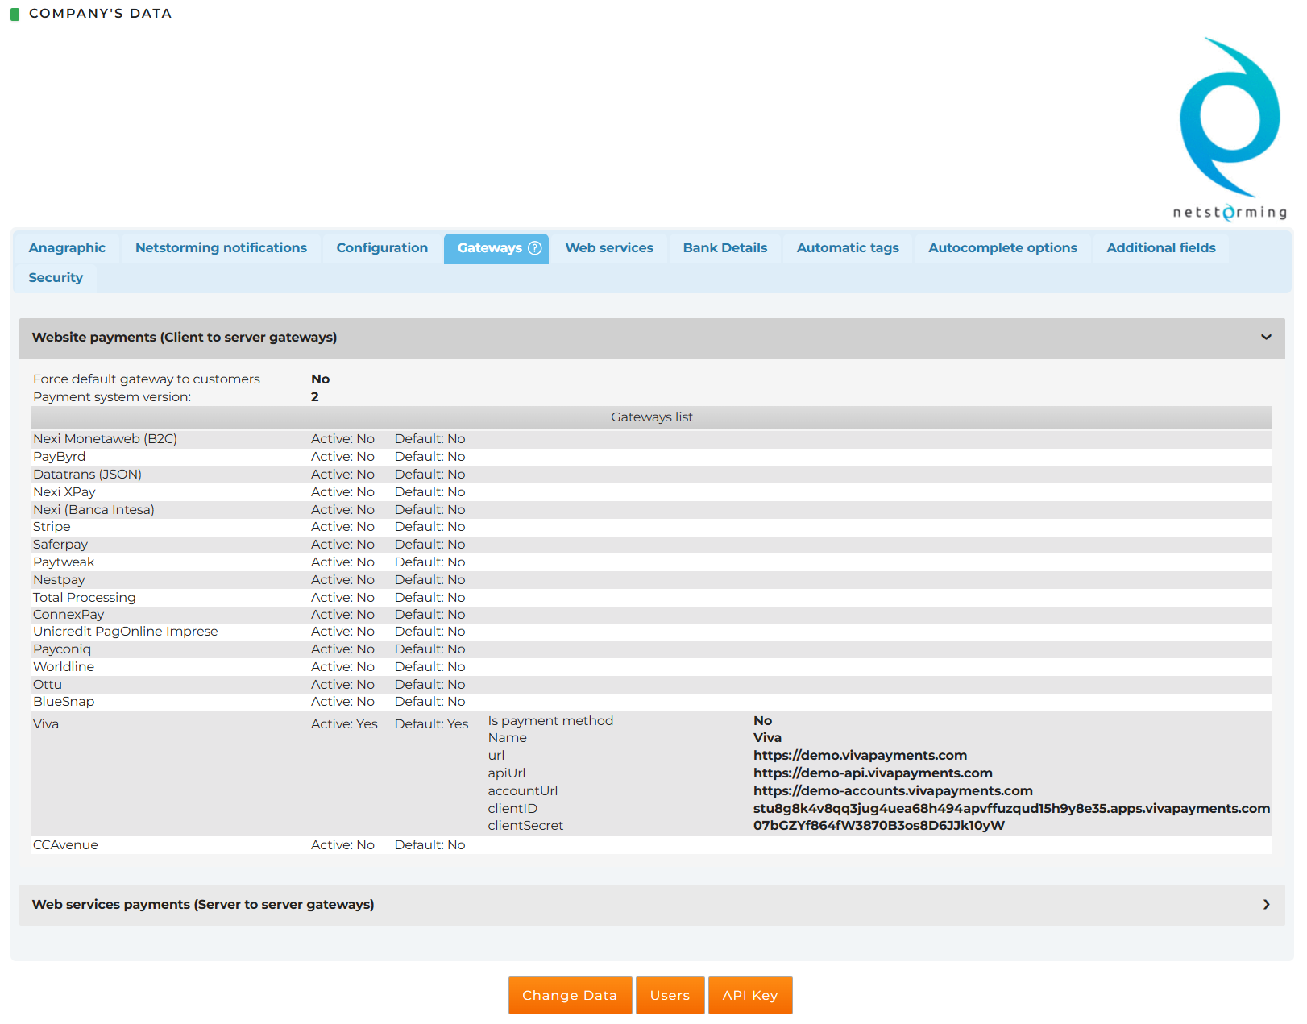Open the API Key button
The height and width of the screenshot is (1024, 1307).
pos(749,995)
